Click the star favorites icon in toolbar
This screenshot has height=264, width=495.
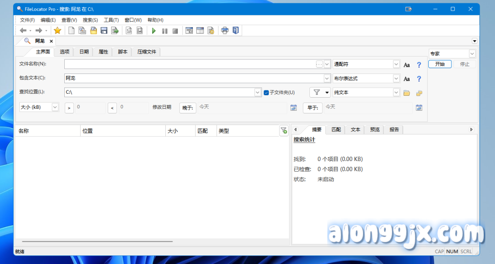(58, 30)
